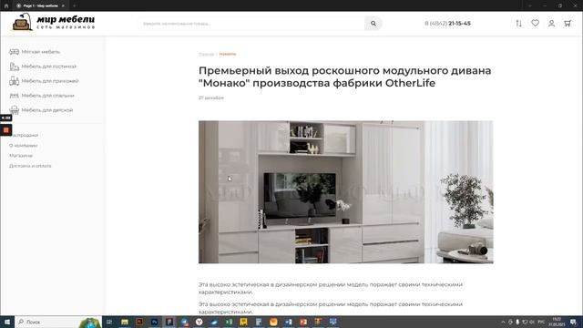Call the phone number 21-15-45
Image resolution: width=583 pixels, height=328 pixels.
coord(447,24)
